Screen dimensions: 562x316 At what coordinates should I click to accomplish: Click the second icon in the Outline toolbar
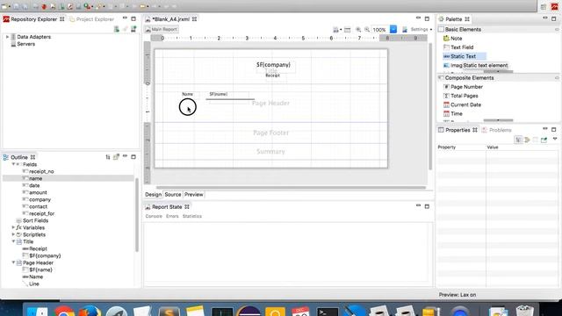coord(116,157)
